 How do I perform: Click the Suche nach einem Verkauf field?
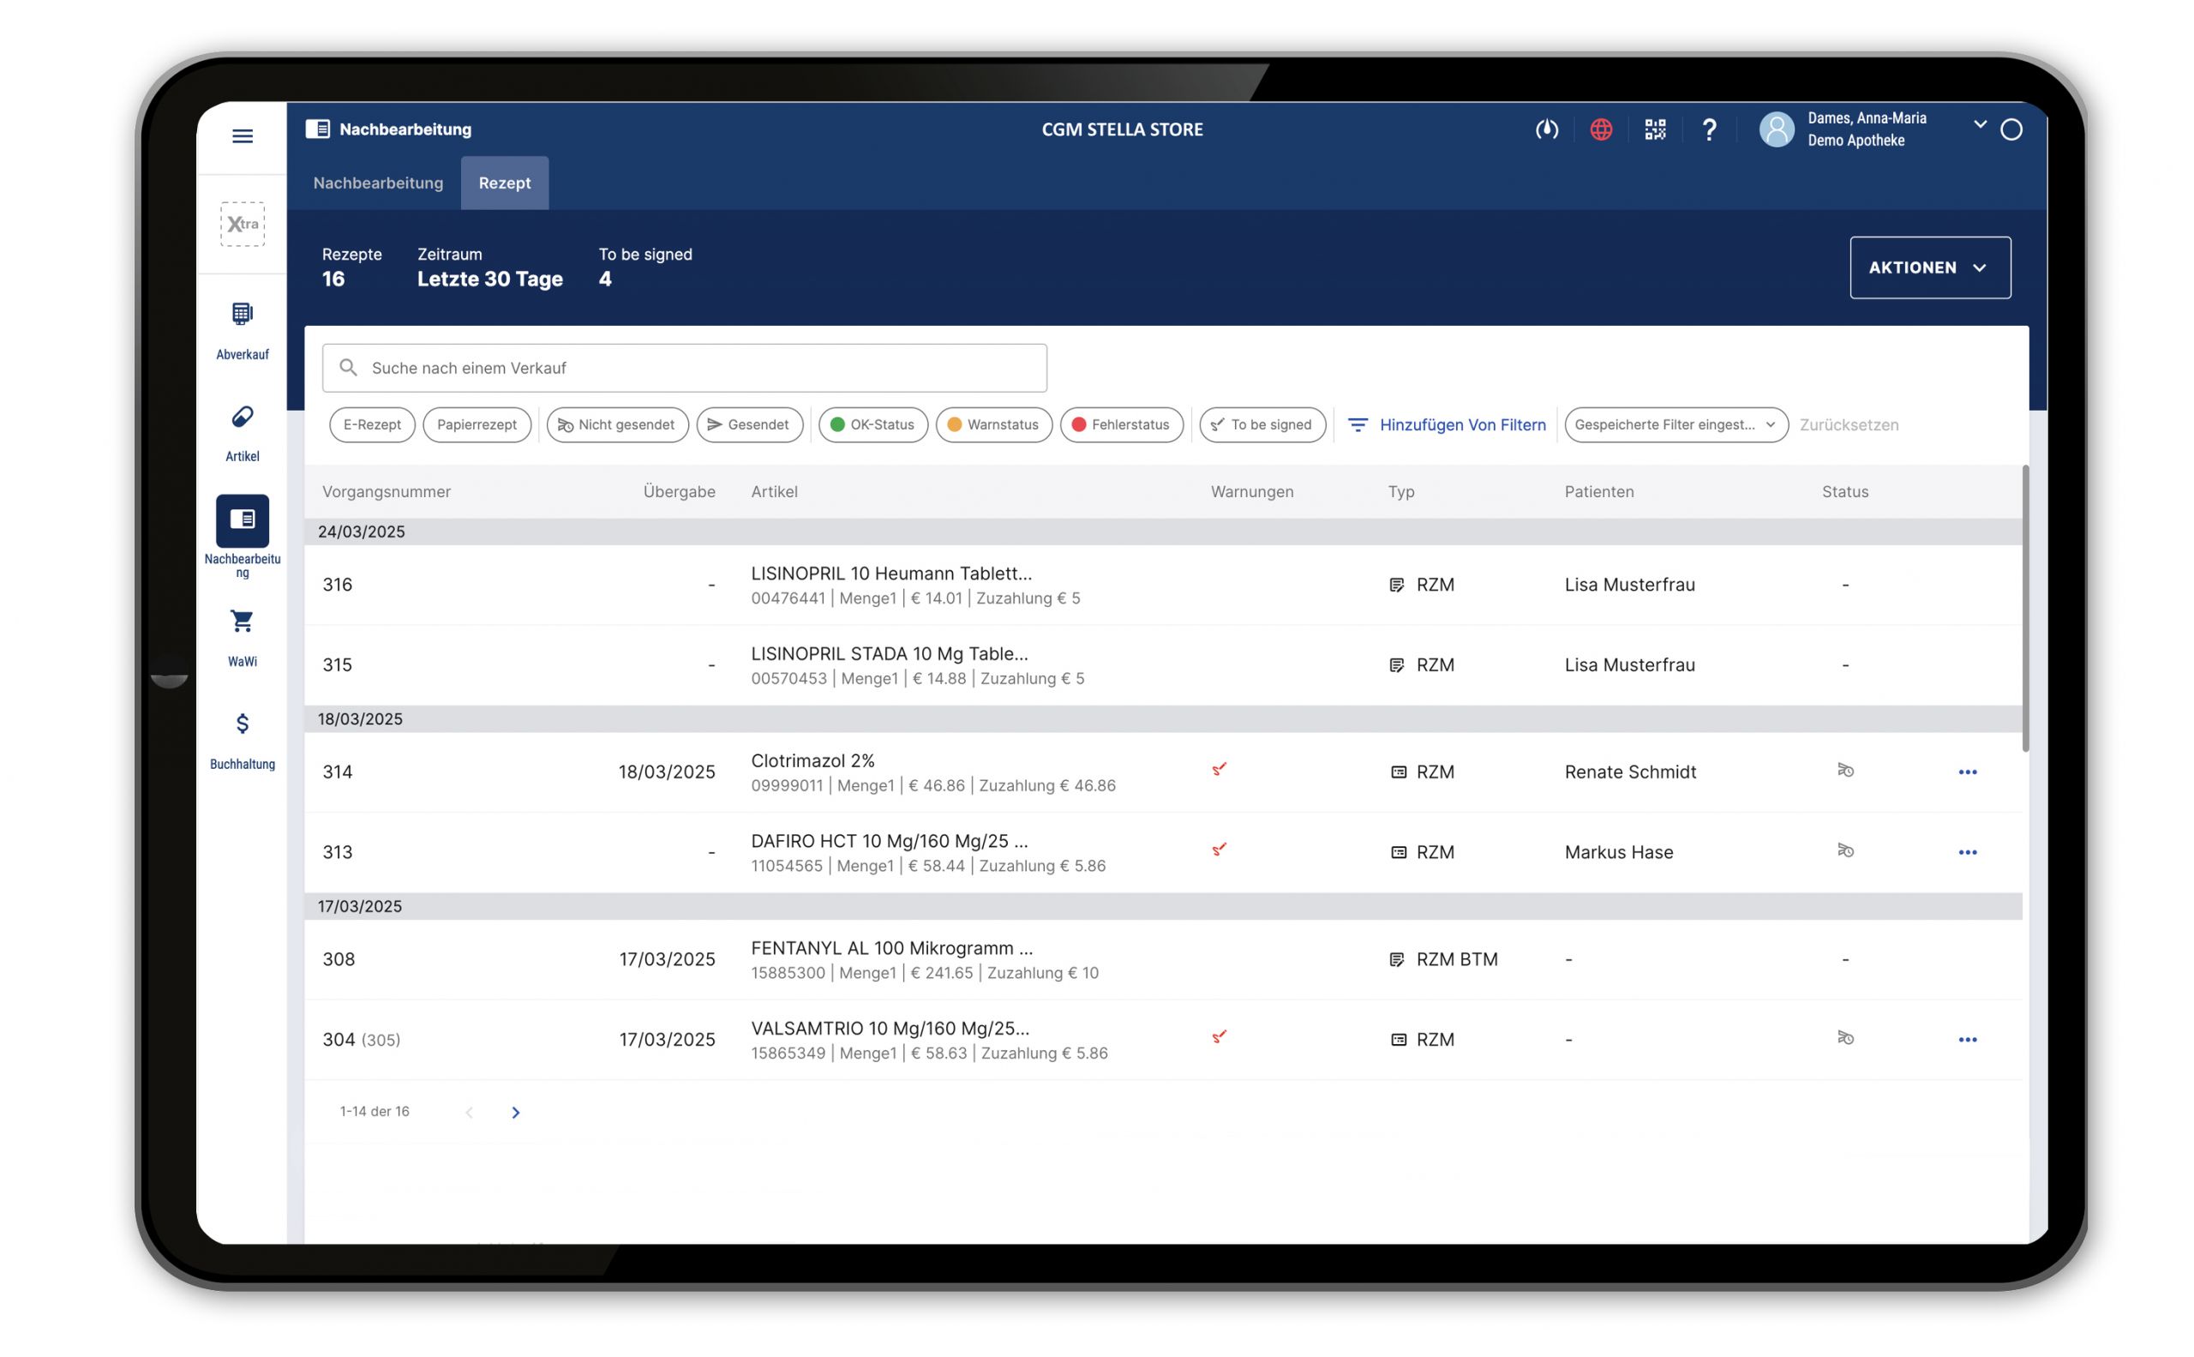(x=685, y=368)
